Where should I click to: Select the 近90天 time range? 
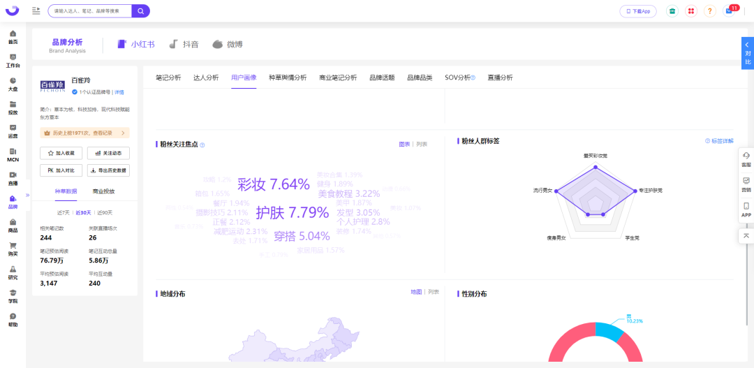(x=105, y=212)
